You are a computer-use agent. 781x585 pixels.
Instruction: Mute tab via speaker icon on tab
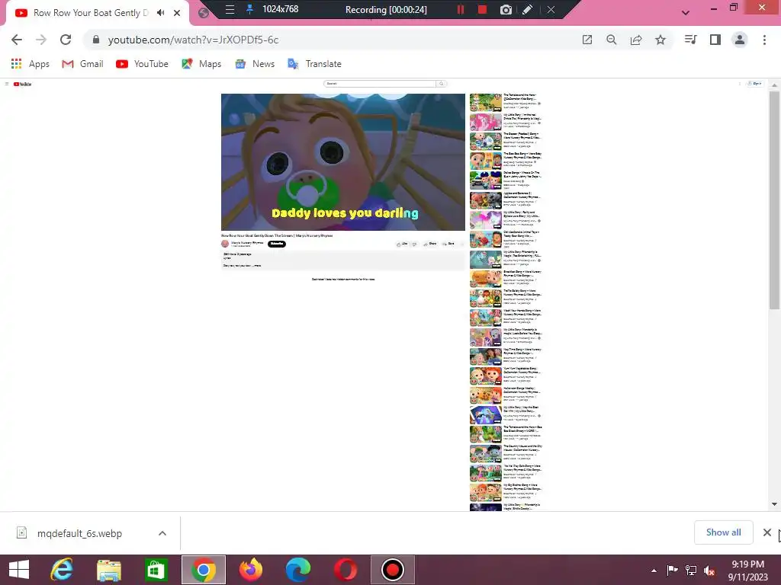click(160, 13)
